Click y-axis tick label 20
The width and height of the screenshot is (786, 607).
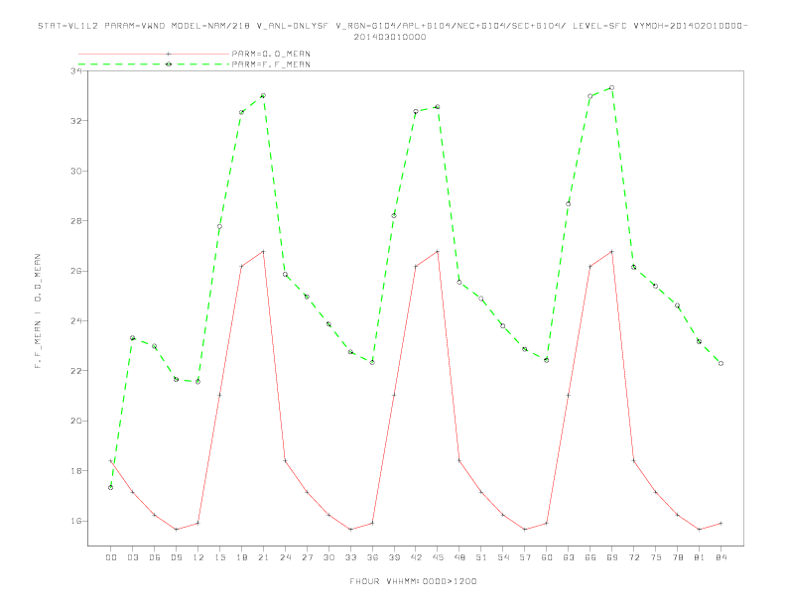pos(76,422)
